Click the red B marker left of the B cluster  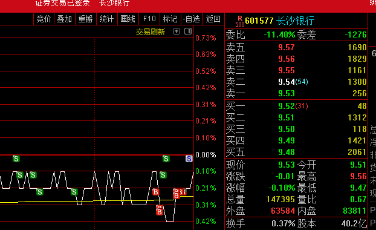pyautogui.click(x=155, y=192)
